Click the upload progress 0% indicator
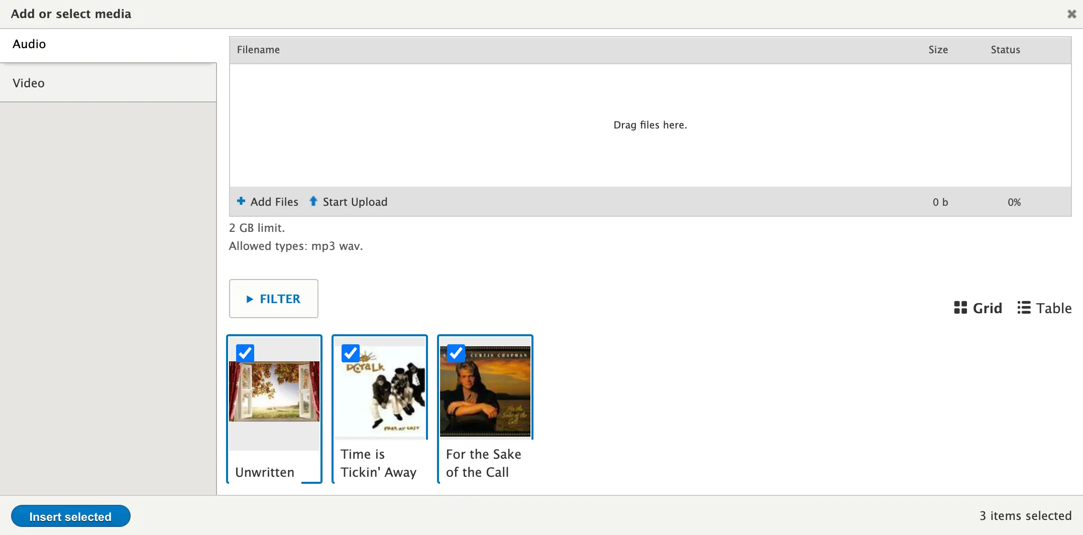1083x535 pixels. coord(1014,202)
